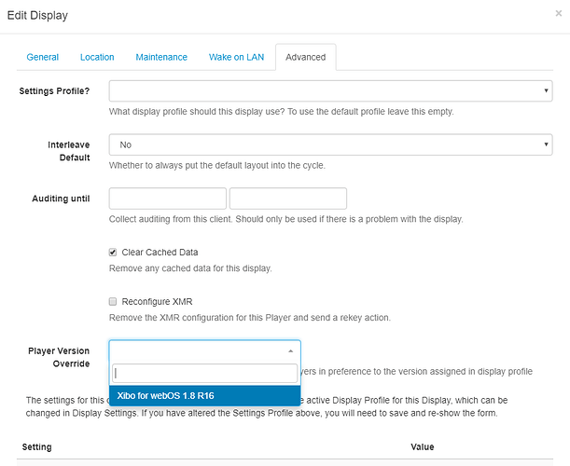570x466 pixels.
Task: Open the Settings Profile dropdown
Action: [x=330, y=91]
